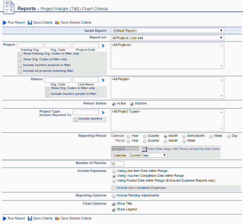Disable the Show Legend chart option

click(x=114, y=209)
